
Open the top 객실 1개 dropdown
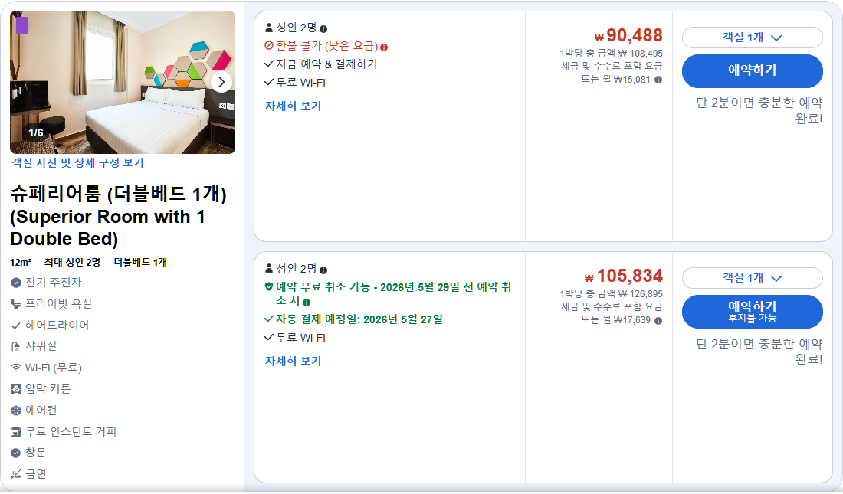(753, 38)
